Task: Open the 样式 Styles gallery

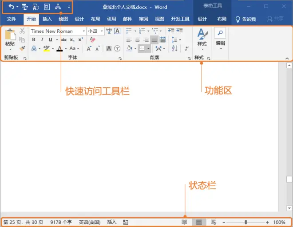Action: [202, 39]
